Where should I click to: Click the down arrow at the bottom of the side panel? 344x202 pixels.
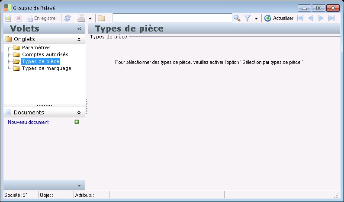point(80,186)
